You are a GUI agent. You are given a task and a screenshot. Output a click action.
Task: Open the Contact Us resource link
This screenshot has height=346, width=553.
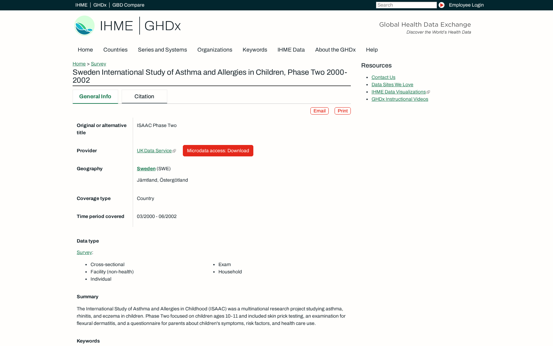383,77
